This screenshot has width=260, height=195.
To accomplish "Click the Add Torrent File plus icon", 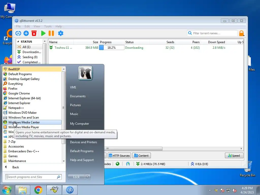I will pos(26,33).
